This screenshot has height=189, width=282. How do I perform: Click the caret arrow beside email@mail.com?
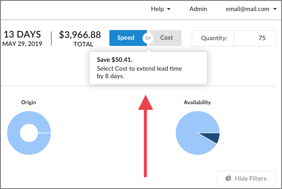tap(275, 9)
